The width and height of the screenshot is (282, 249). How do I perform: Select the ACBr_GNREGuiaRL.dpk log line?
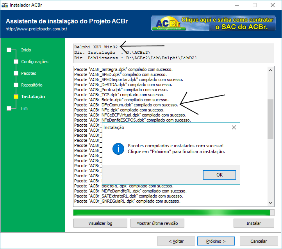[127, 201]
